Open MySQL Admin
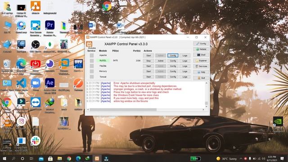 [x=161, y=61]
